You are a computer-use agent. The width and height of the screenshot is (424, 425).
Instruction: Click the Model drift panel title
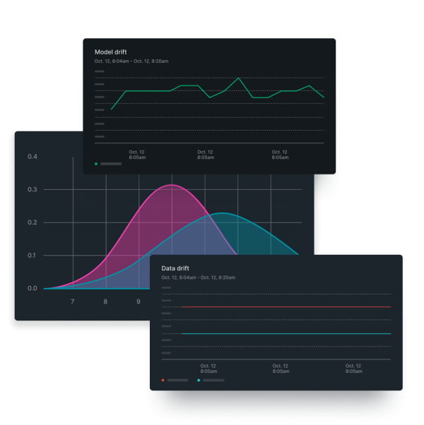pos(111,52)
